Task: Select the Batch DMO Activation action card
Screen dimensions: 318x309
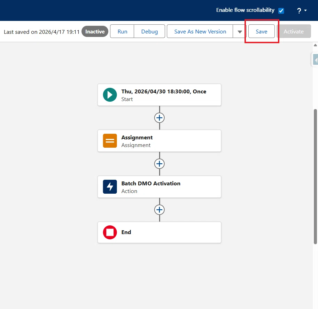Action: 160,187
